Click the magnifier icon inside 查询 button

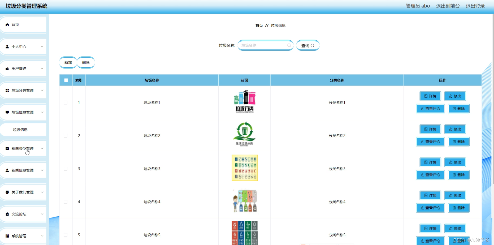(313, 45)
